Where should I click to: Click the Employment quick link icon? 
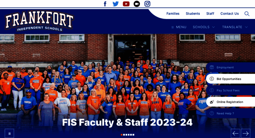click(x=212, y=67)
